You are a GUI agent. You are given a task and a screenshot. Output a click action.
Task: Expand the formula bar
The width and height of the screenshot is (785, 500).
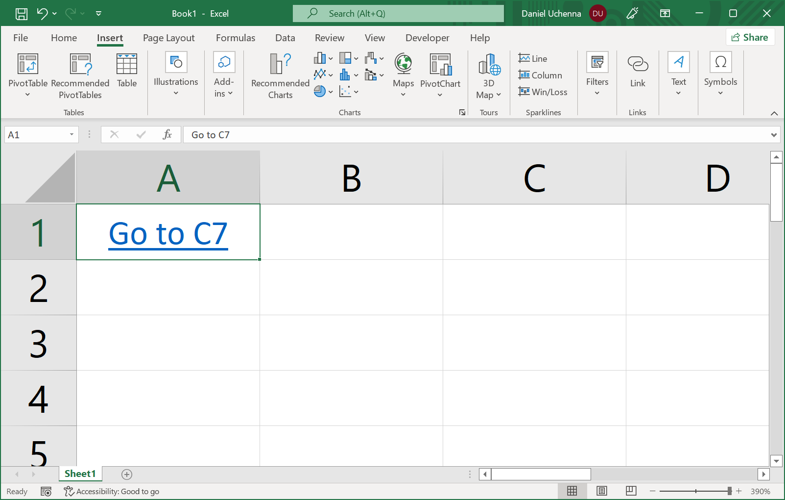click(x=774, y=135)
